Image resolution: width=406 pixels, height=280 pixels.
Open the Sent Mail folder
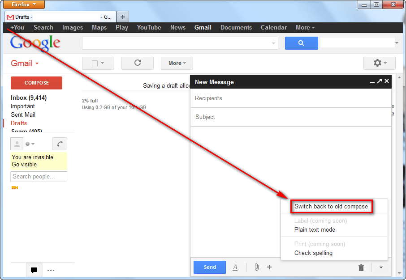tap(23, 115)
